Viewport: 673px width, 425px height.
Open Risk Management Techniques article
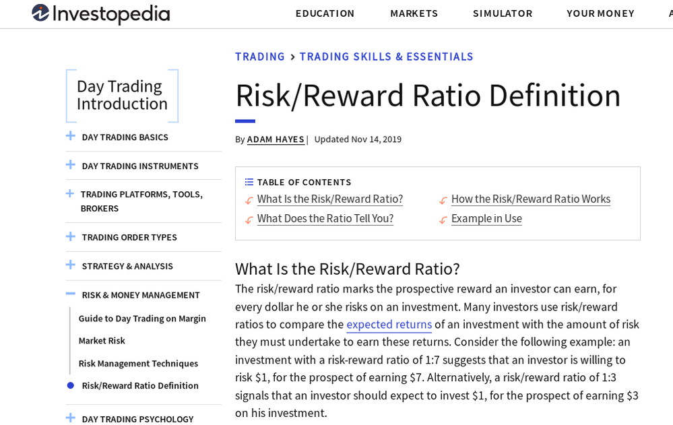[138, 364]
